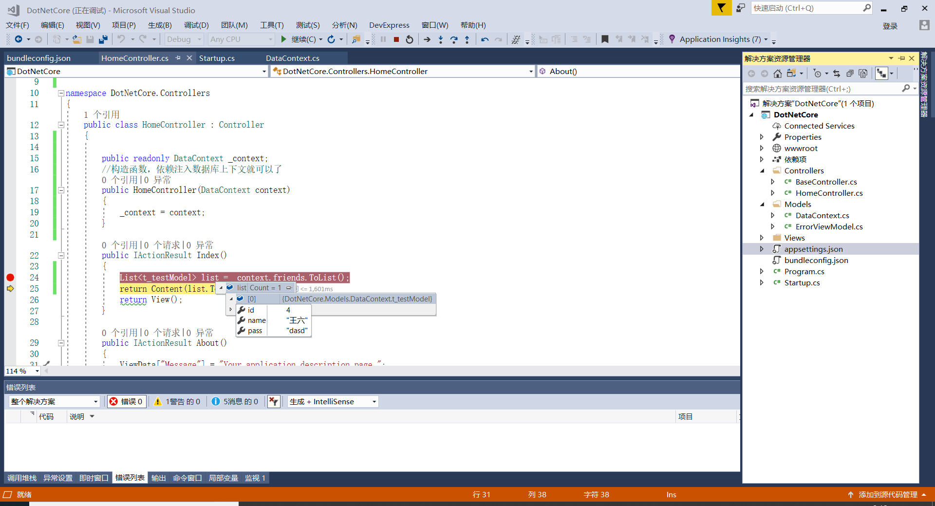Open the 局部变量 locals tab

click(224, 478)
